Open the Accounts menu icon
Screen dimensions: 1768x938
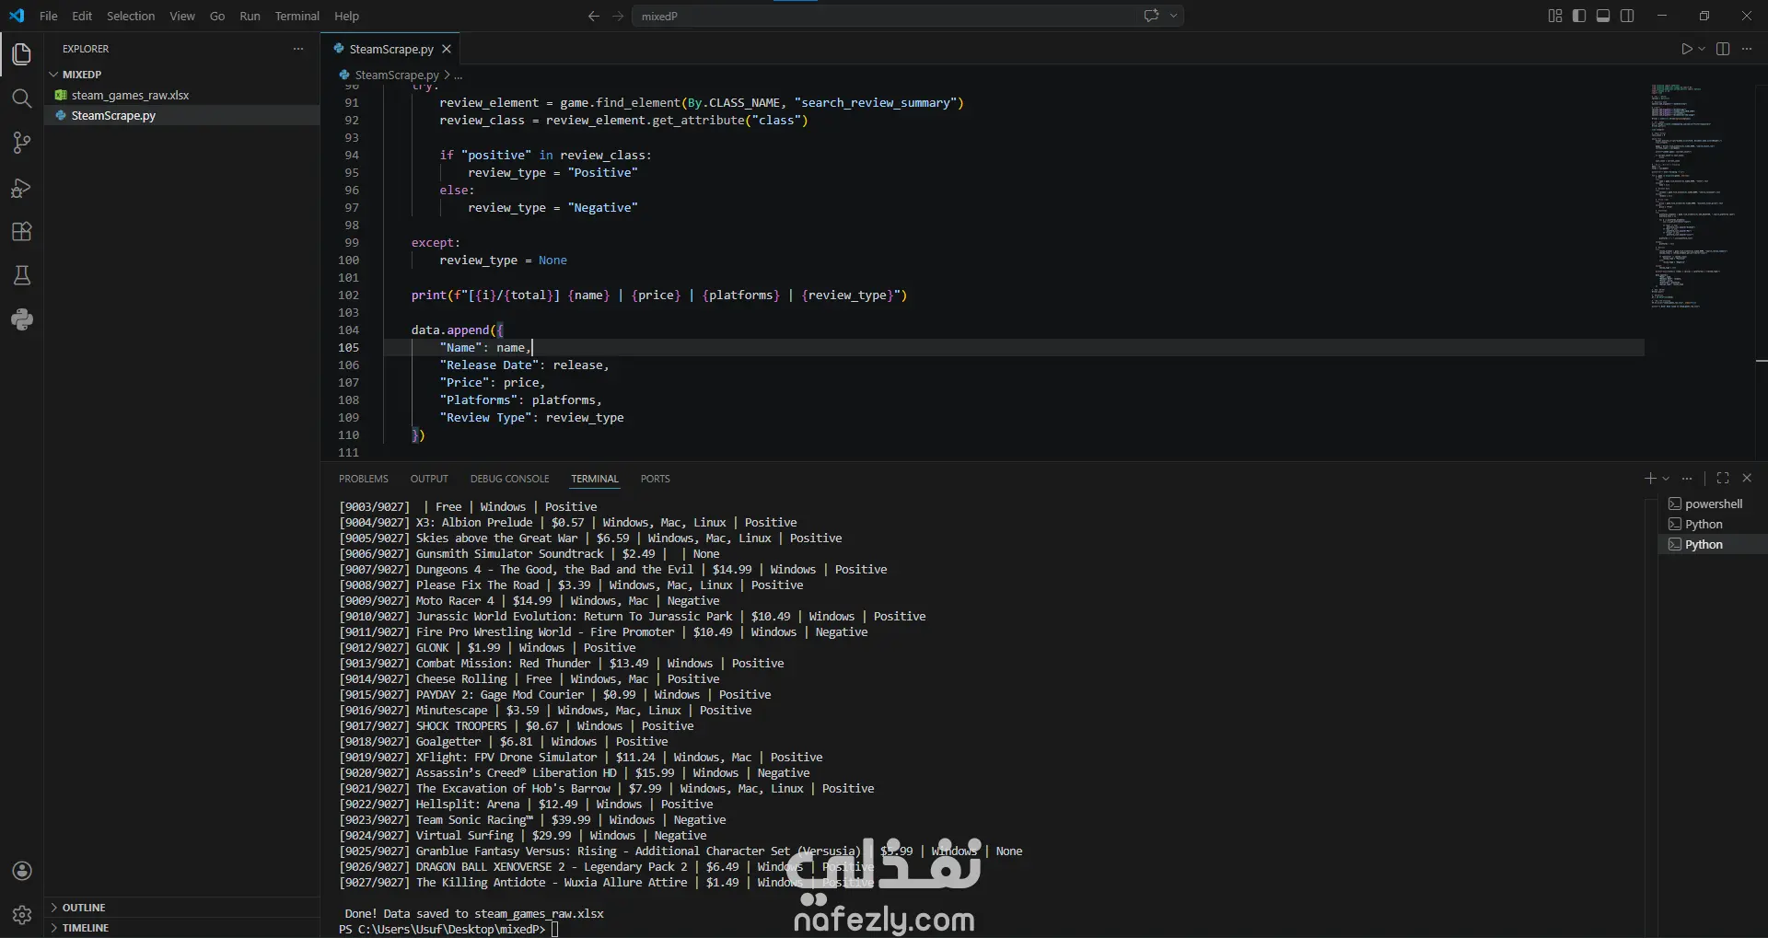click(22, 871)
